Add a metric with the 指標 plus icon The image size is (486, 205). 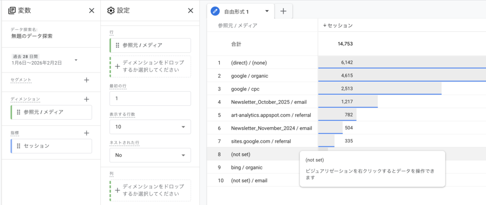[x=86, y=133]
